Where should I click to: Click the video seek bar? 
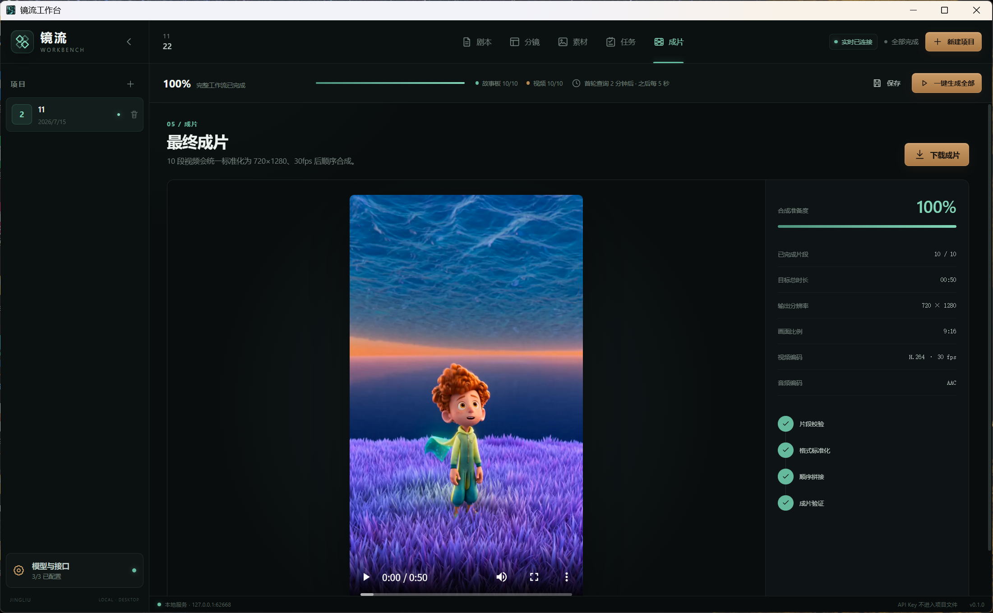[x=466, y=595]
